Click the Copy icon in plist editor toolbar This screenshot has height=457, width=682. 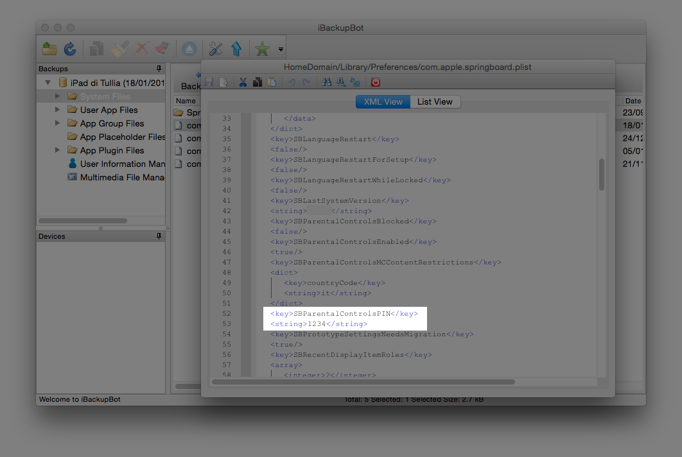click(x=258, y=82)
